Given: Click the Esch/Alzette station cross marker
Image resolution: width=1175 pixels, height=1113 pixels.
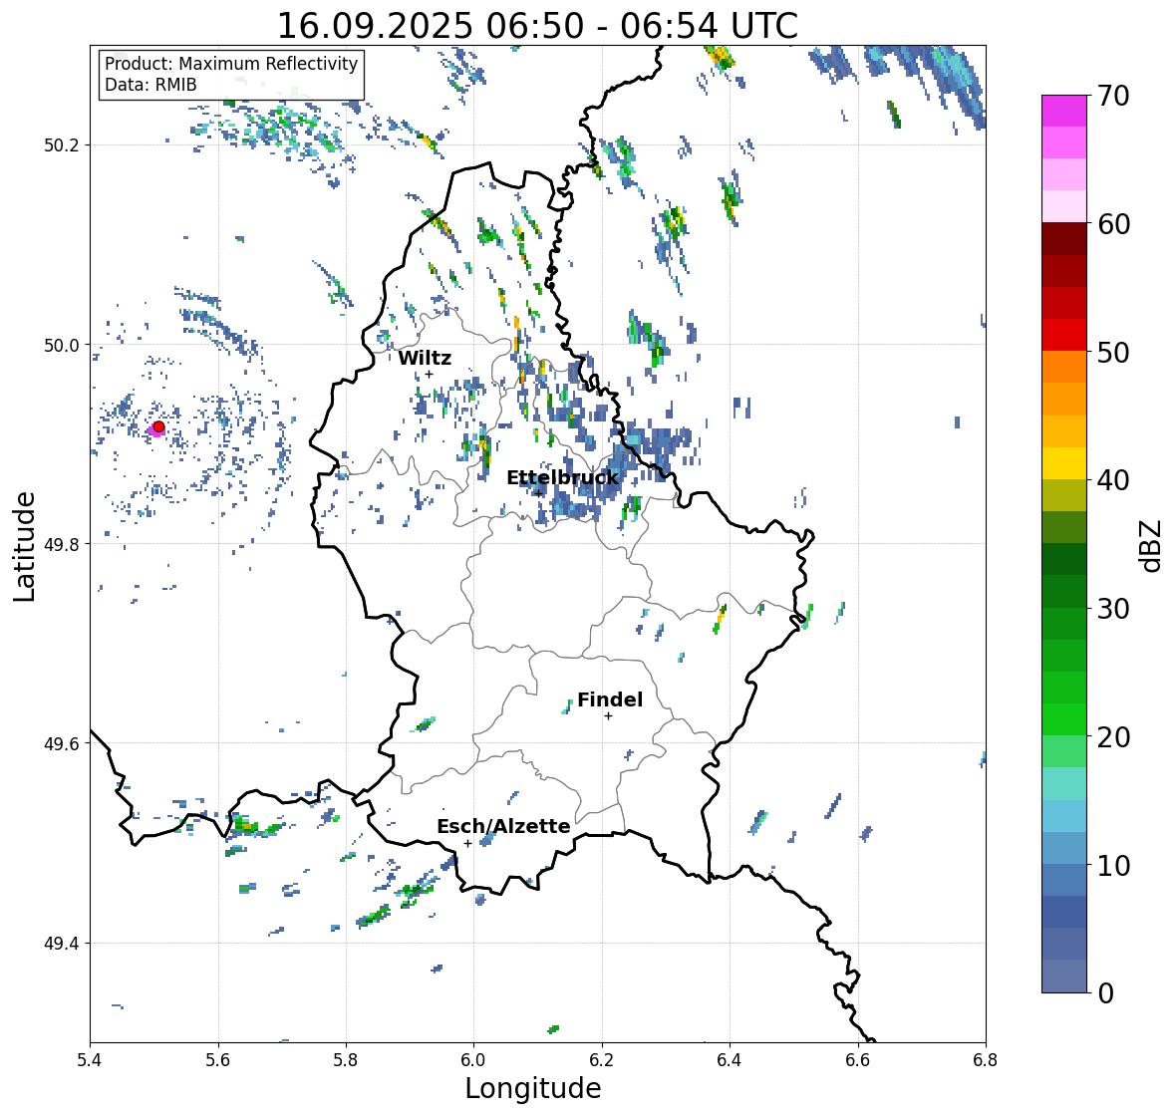Looking at the screenshot, I should (467, 843).
